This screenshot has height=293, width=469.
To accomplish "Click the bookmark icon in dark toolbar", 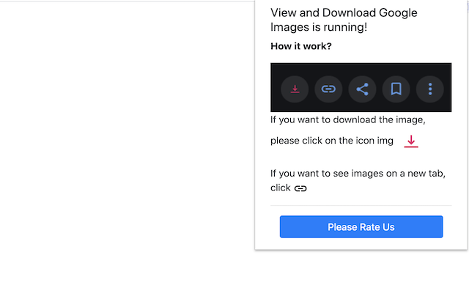I will tap(396, 89).
